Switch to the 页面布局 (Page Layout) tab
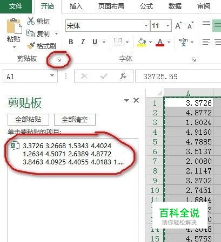The height and width of the screenshot is (242, 221). [111, 6]
